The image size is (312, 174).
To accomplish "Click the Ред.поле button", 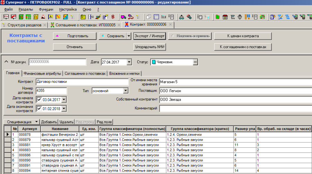I will (x=104, y=122).
